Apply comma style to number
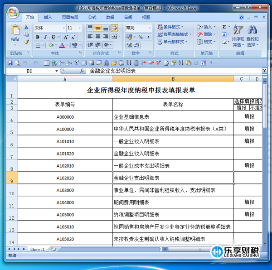 pyautogui.click(x=148, y=37)
